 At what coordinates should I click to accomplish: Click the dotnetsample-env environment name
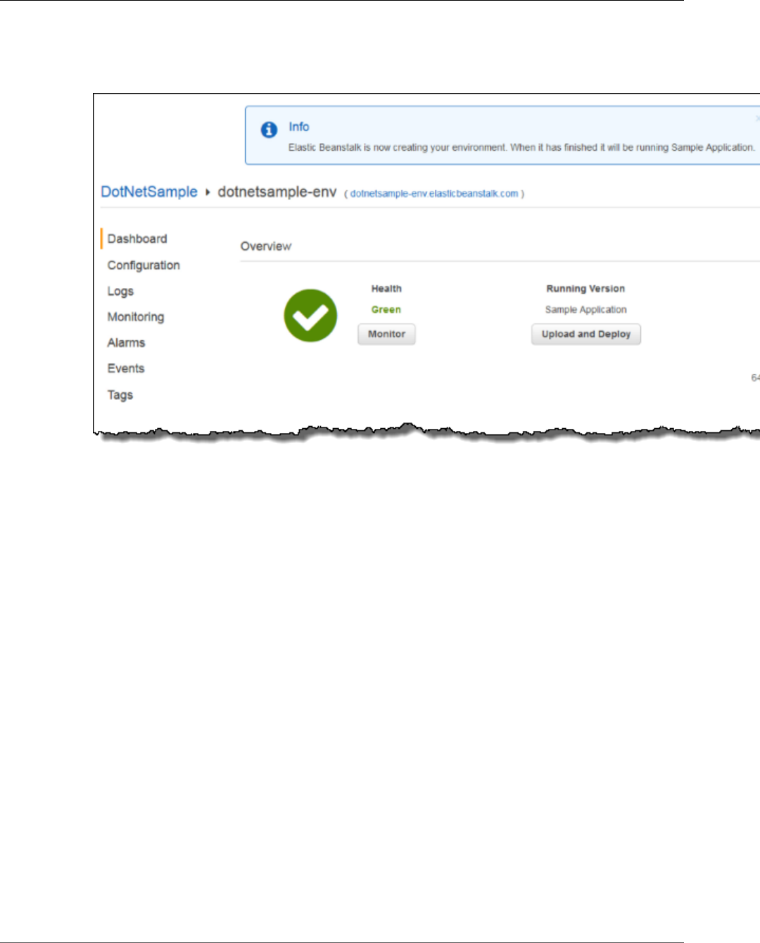pyautogui.click(x=277, y=192)
